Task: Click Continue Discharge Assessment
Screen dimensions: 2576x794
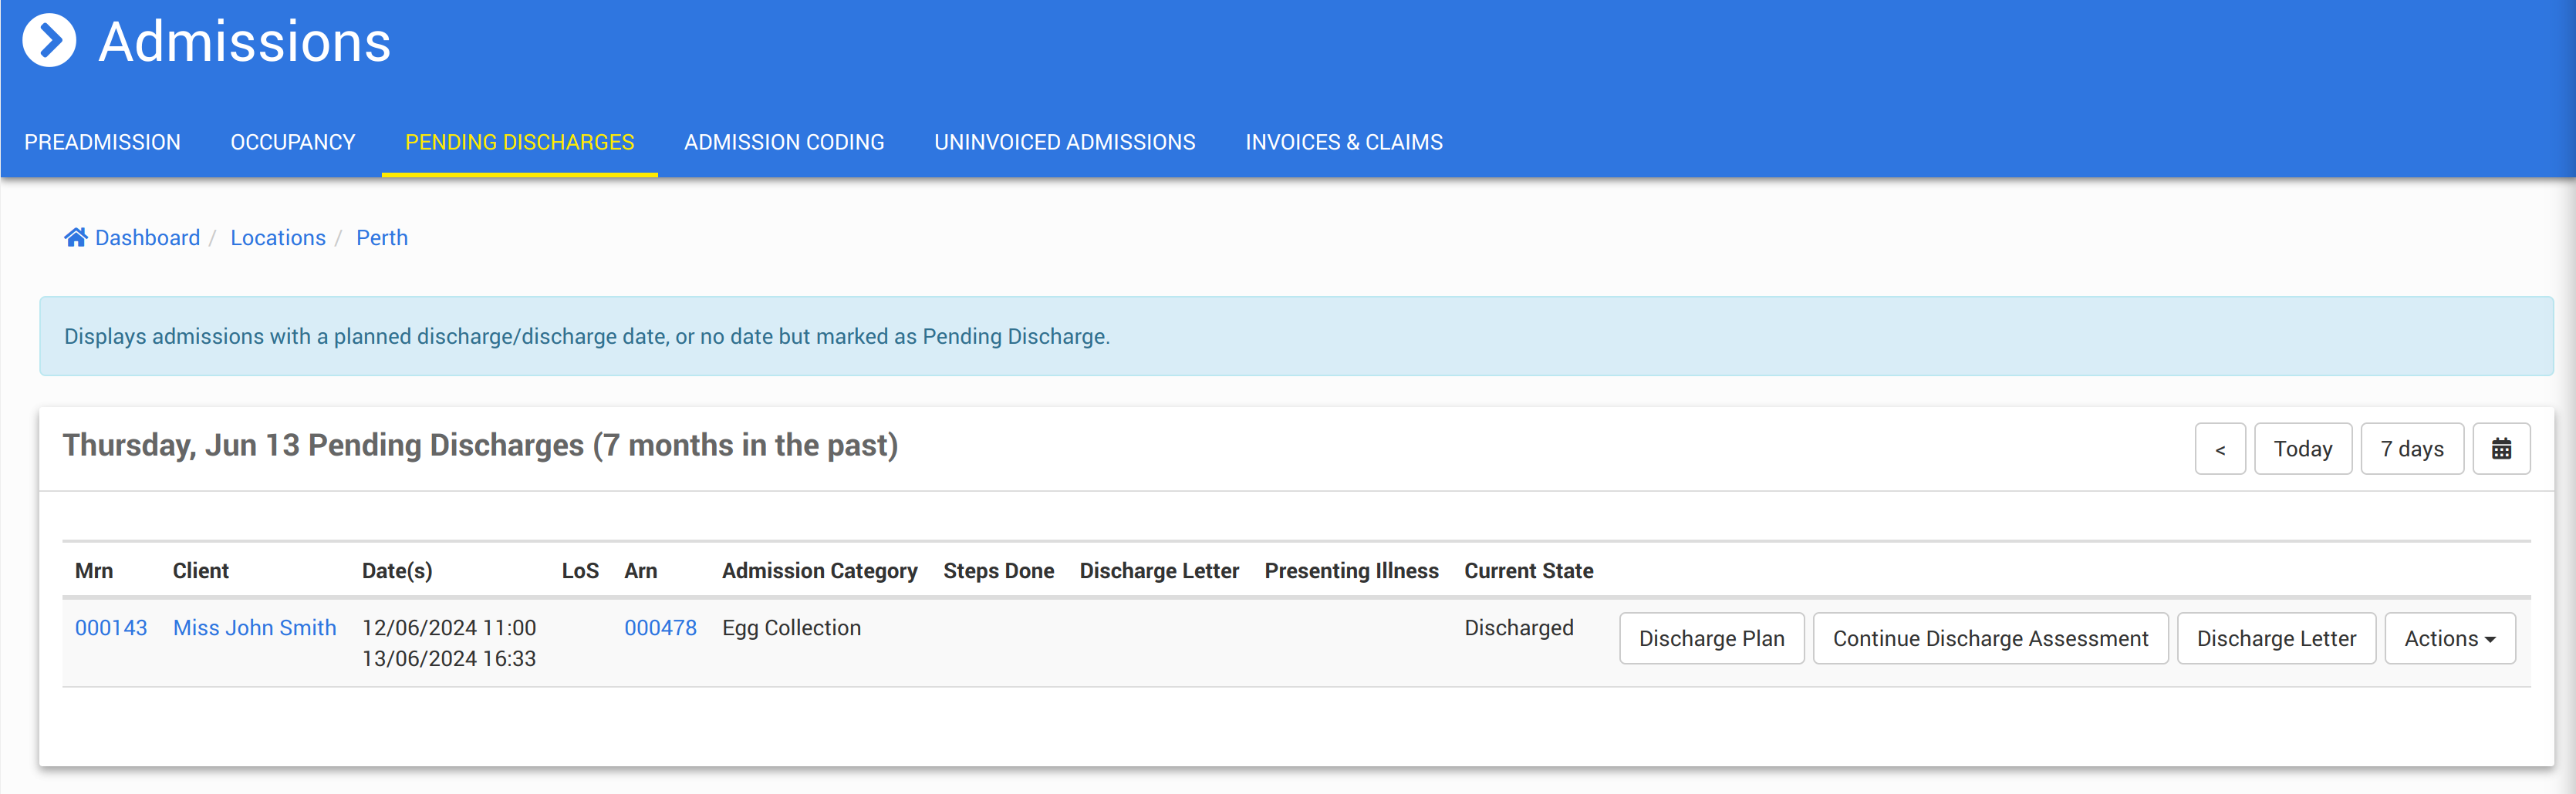Action: click(1990, 639)
